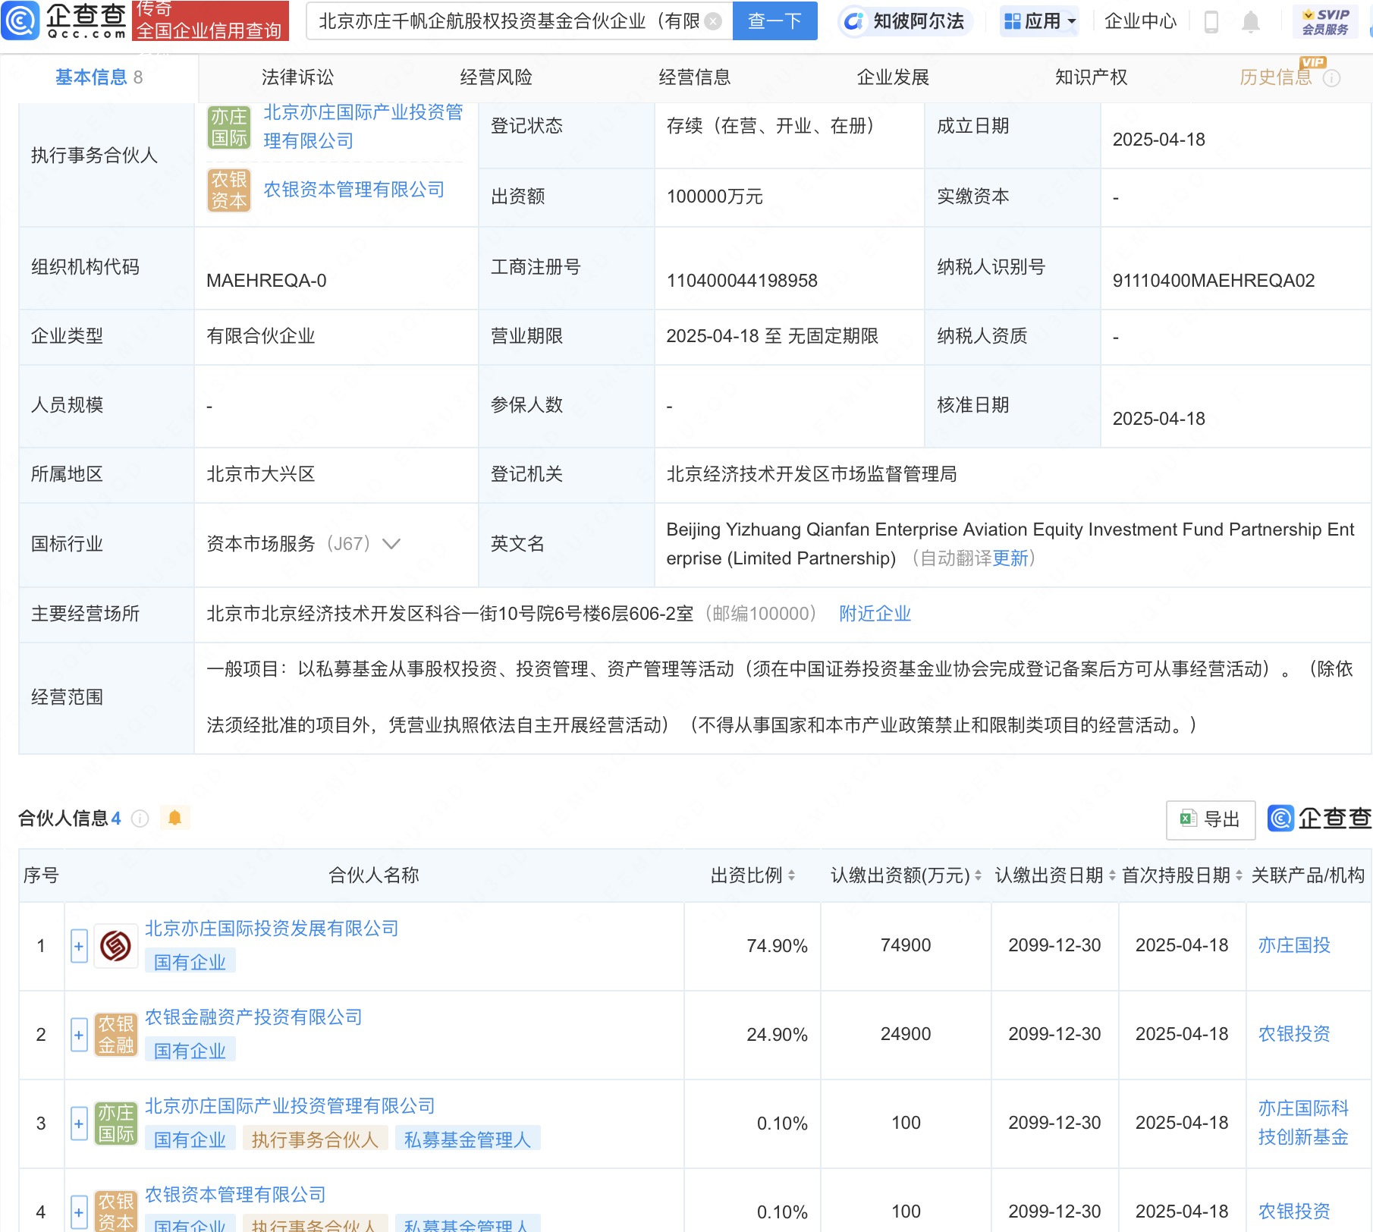Image resolution: width=1373 pixels, height=1232 pixels.
Task: Click 国有企业 tag in row 2
Action: tap(190, 1051)
